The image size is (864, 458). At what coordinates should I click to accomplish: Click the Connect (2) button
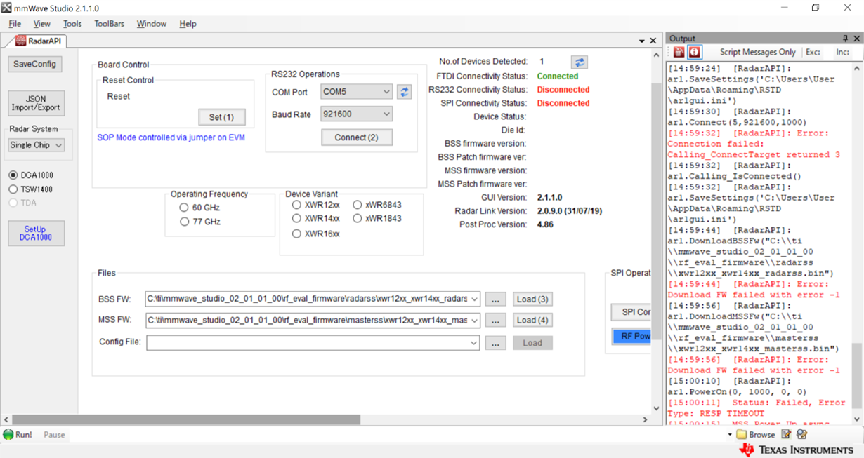click(x=357, y=137)
